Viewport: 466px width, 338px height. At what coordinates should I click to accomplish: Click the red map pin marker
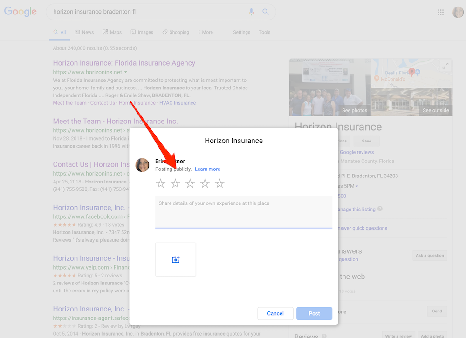[411, 72]
